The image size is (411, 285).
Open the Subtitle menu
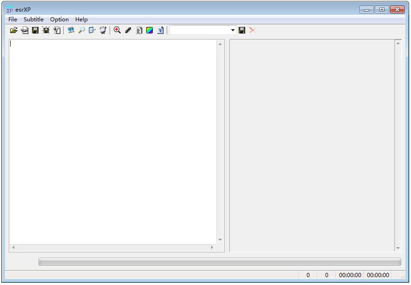pos(33,20)
